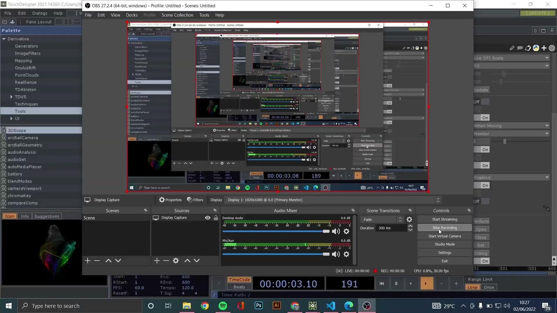Open the Scene Collection menu
The image size is (557, 313).
pos(177,15)
